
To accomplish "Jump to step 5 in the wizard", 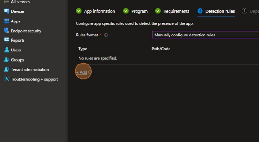I will click(x=250, y=11).
